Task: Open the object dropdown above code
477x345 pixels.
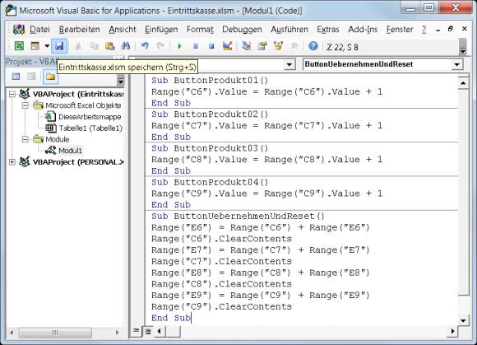Action: (x=289, y=64)
